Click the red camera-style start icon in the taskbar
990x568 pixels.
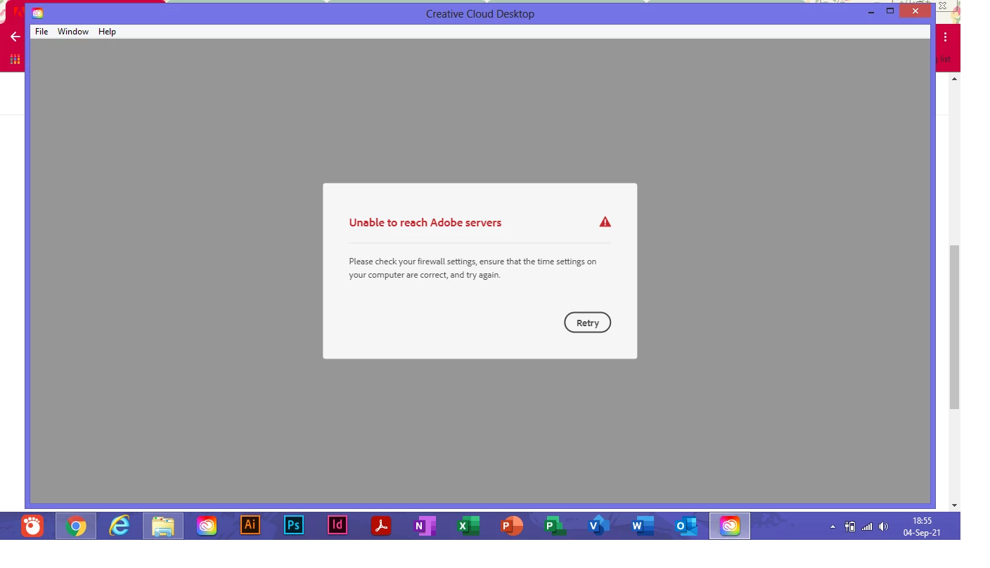pos(32,526)
